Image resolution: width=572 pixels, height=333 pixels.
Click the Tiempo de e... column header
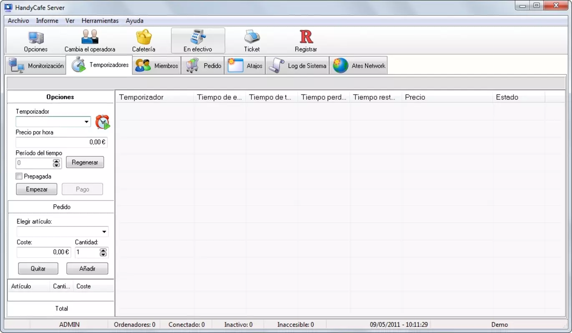[x=220, y=97]
